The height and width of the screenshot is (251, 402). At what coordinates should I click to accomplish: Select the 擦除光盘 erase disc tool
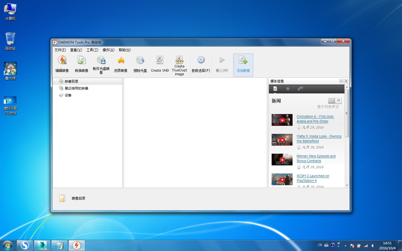[x=140, y=64]
